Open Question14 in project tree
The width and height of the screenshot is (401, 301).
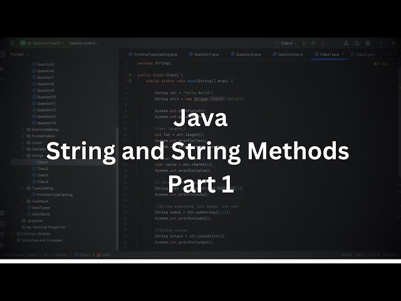(x=44, y=123)
